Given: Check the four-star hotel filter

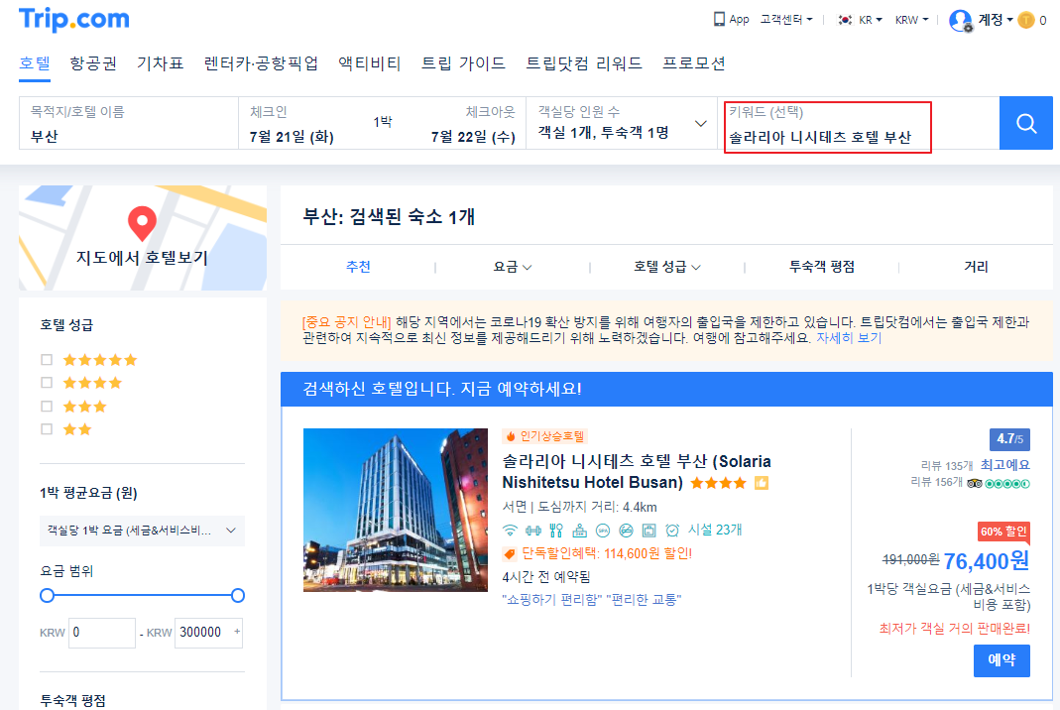Looking at the screenshot, I should 47,383.
